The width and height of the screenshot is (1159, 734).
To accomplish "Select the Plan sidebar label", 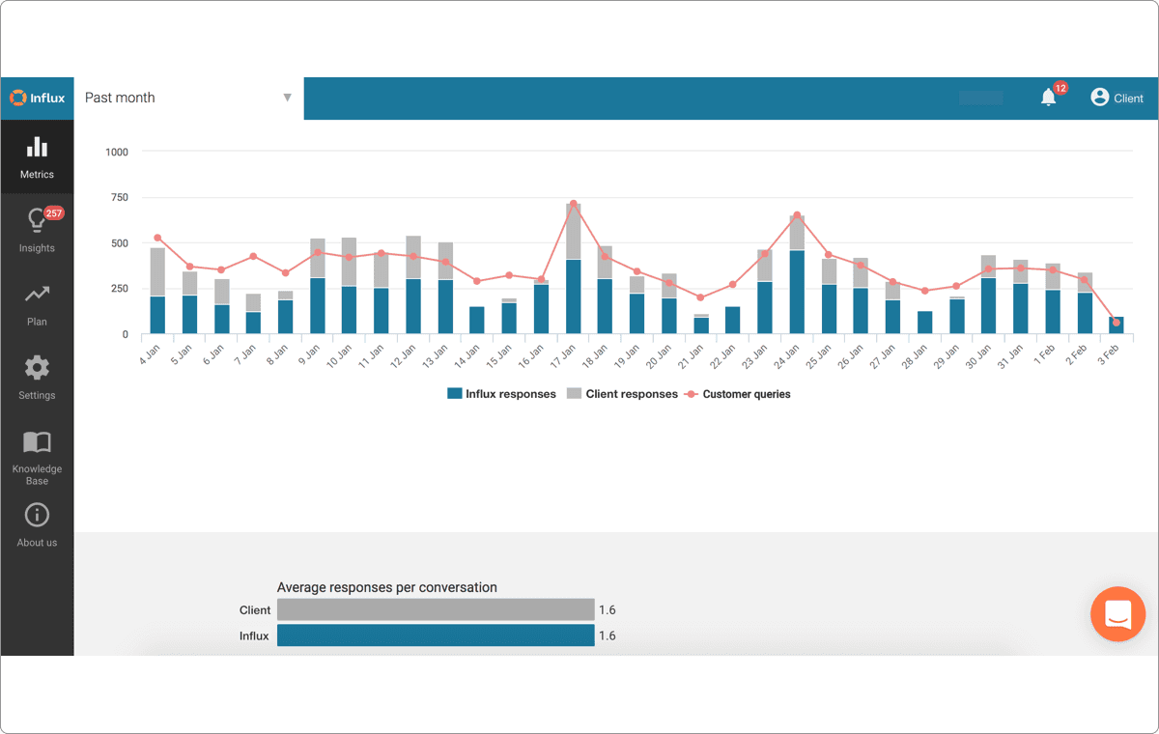I will 37,322.
